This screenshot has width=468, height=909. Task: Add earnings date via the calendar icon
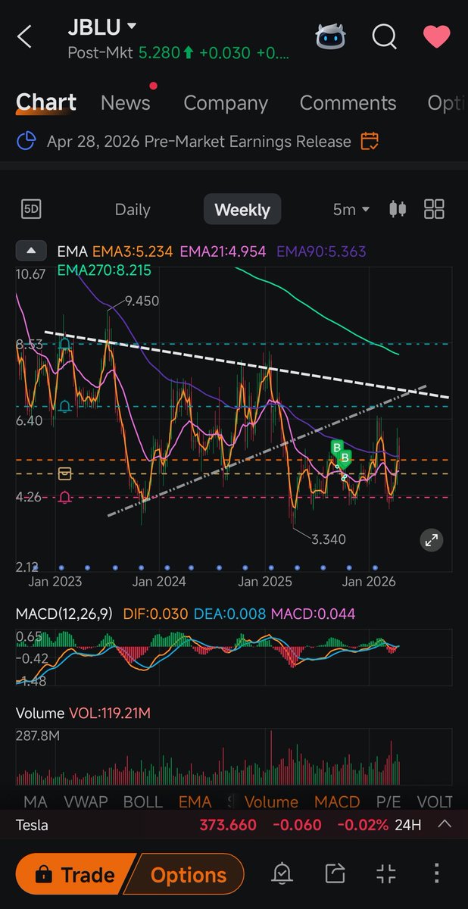tap(370, 141)
